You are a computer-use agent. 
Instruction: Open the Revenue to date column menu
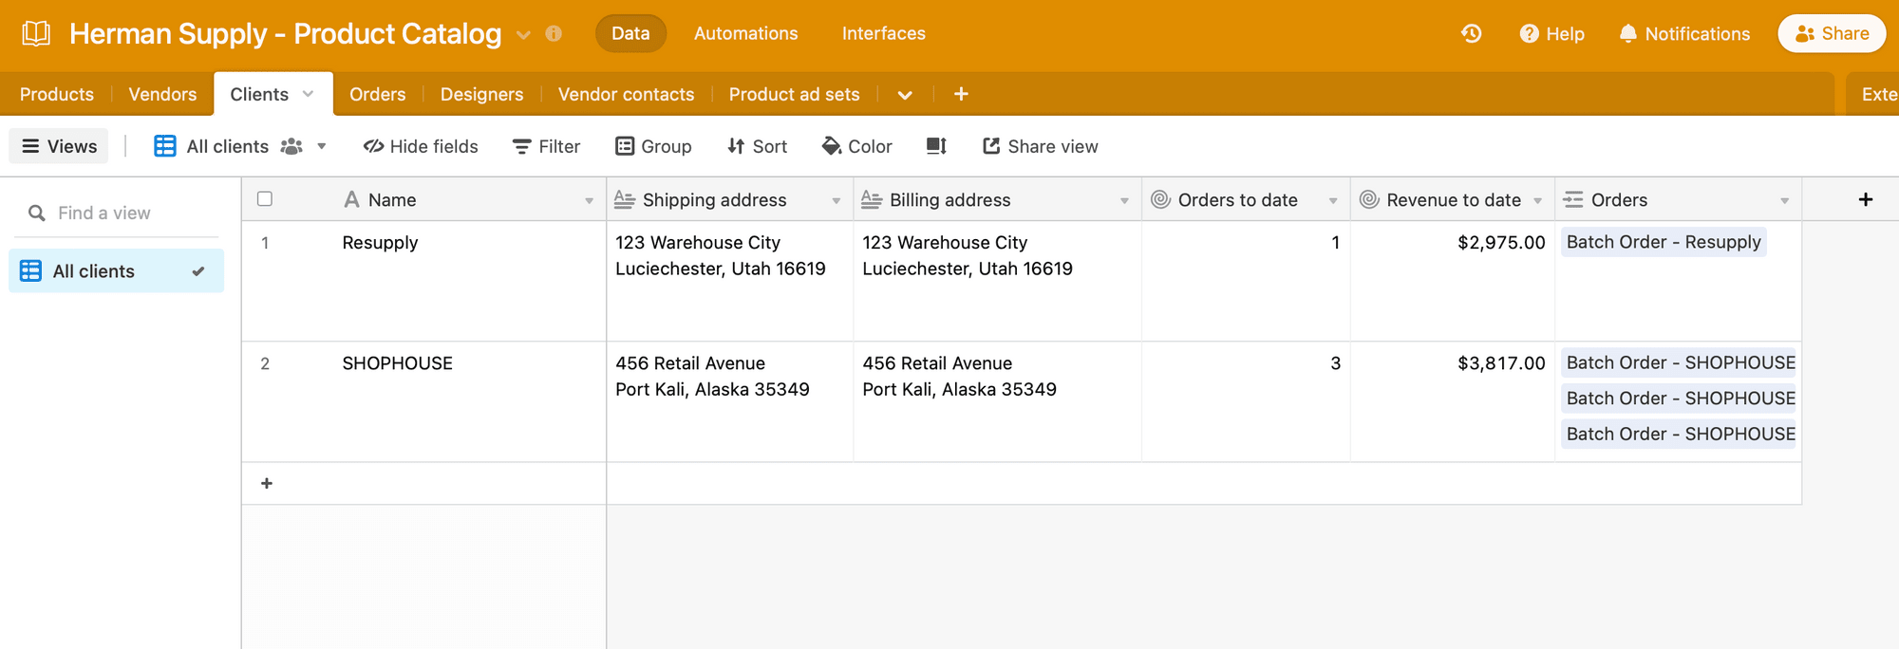pos(1537,200)
